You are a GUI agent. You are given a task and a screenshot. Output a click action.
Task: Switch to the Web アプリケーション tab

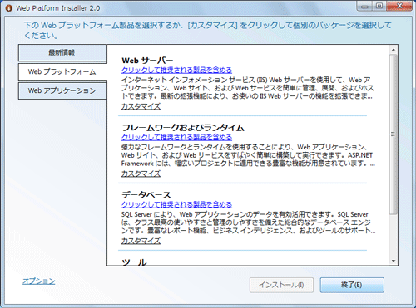point(62,90)
